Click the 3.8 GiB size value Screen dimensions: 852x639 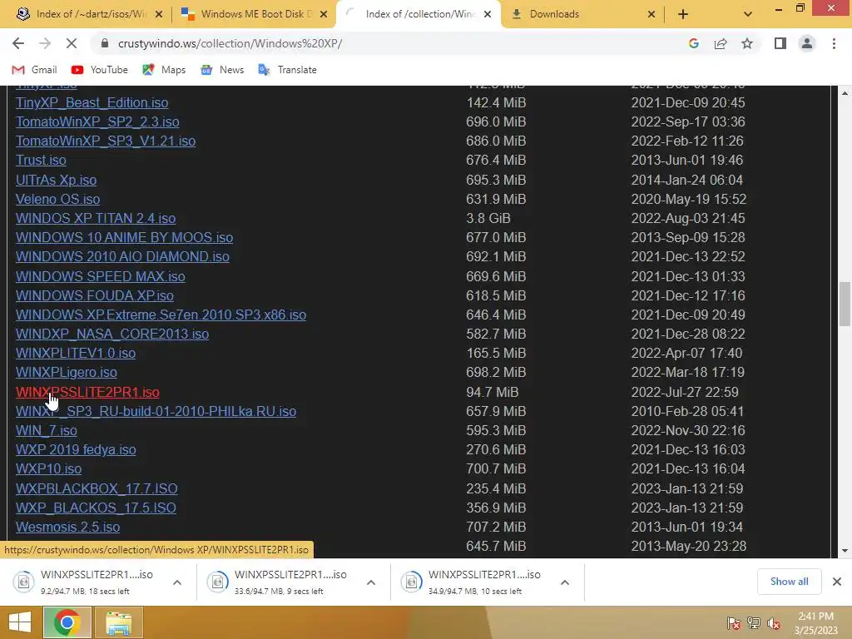(x=488, y=219)
